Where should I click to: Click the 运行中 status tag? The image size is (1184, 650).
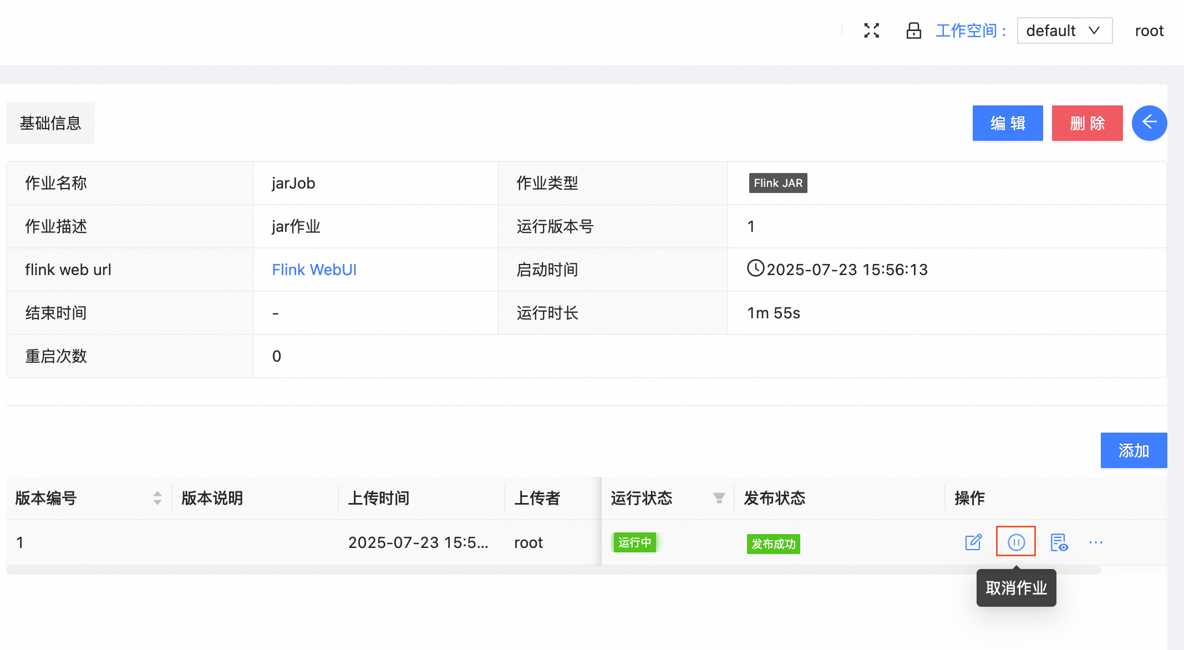pos(634,542)
